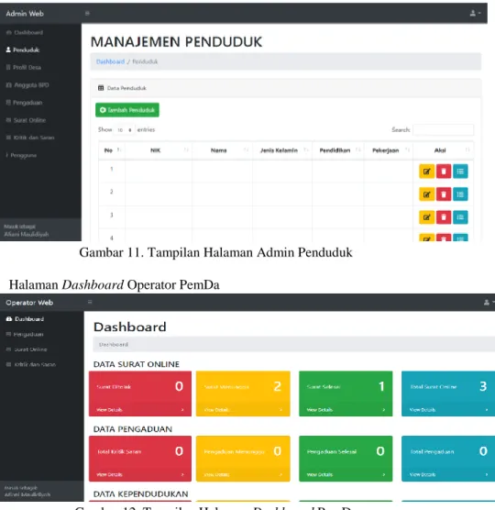Viewport: 495px width, 510px height.
Task: View row 1 details blue list icon
Action: tap(460, 172)
